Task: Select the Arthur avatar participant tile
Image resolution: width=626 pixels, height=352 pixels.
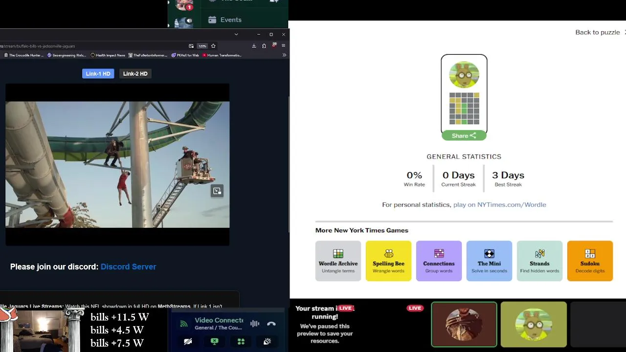Action: [534, 325]
